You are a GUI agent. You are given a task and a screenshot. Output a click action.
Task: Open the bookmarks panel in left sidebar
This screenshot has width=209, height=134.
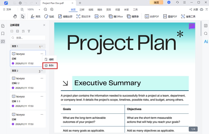(x=3, y=34)
